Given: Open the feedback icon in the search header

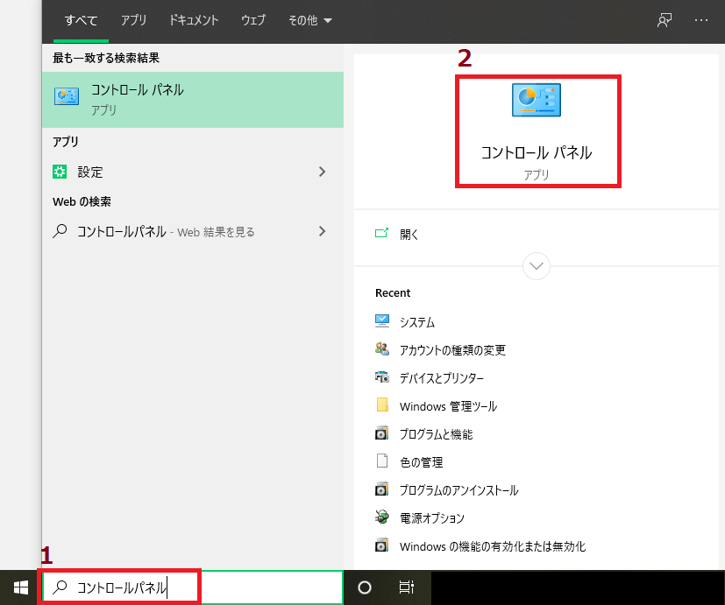Looking at the screenshot, I should coord(665,20).
